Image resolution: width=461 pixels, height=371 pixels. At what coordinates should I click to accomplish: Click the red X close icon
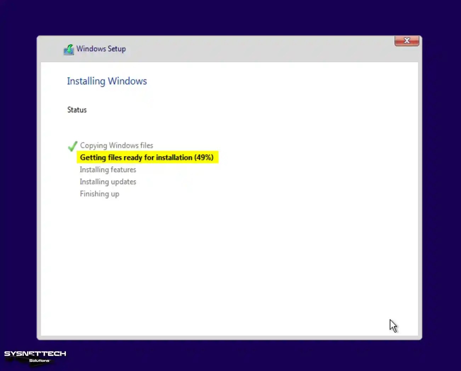click(406, 40)
